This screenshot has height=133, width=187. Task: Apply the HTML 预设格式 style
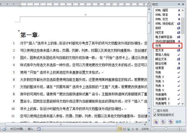tap(167, 23)
